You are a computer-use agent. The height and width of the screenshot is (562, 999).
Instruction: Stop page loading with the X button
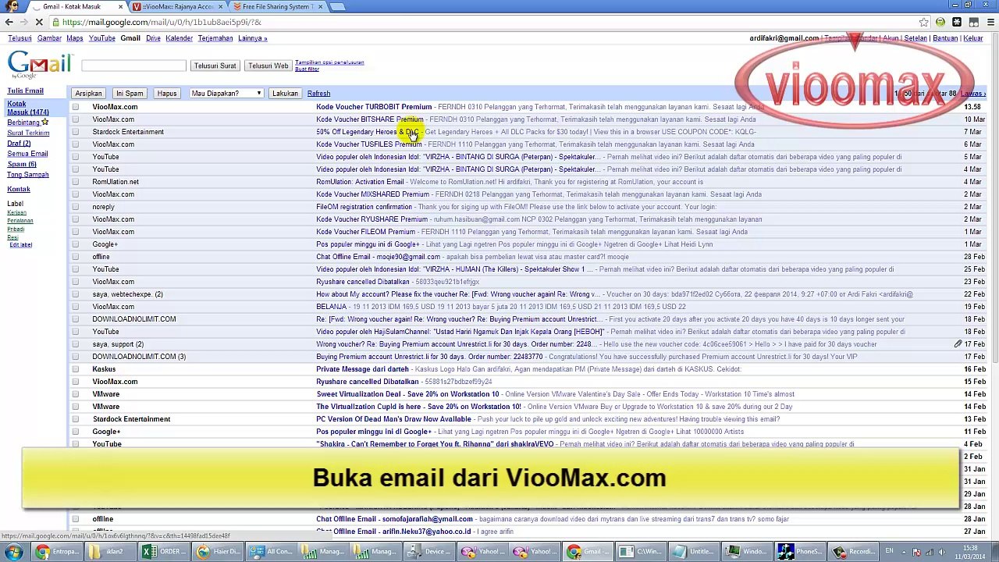point(39,22)
